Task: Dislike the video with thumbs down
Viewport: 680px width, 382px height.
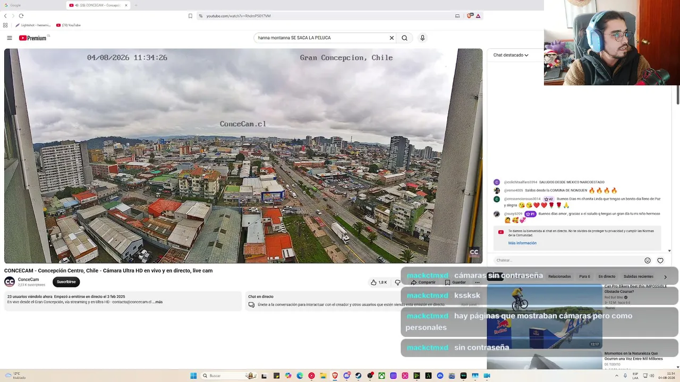Action: point(397,282)
